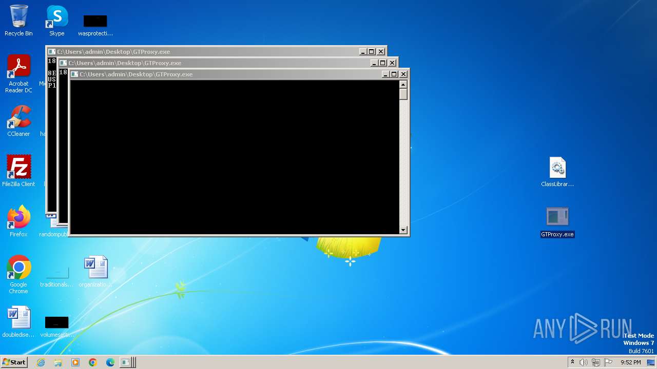Click the front console scrollbar thumb
The width and height of the screenshot is (657, 369).
click(x=403, y=94)
